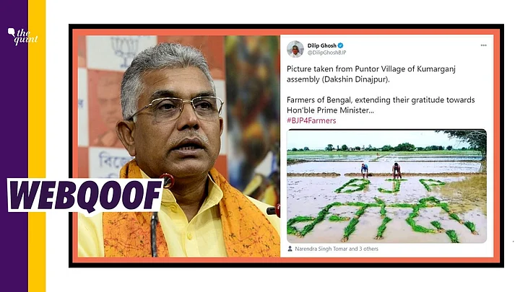Screen dimensions: 520x292
Task: Click the tagged-people person icon
Action: pos(290,249)
